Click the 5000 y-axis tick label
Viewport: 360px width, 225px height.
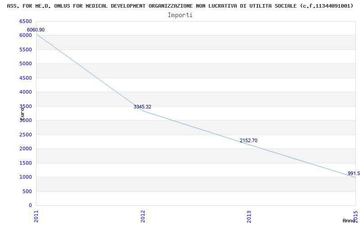click(26, 64)
